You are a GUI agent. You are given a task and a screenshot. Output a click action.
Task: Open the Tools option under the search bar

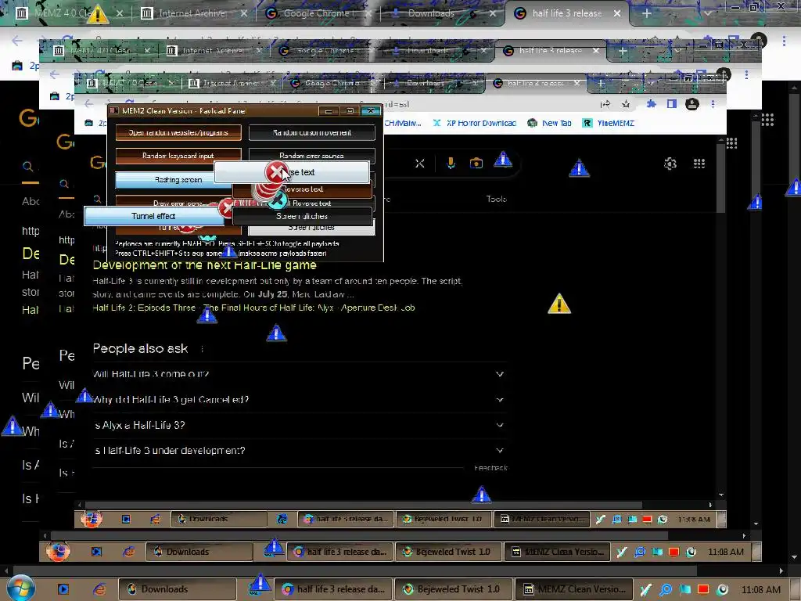click(496, 199)
